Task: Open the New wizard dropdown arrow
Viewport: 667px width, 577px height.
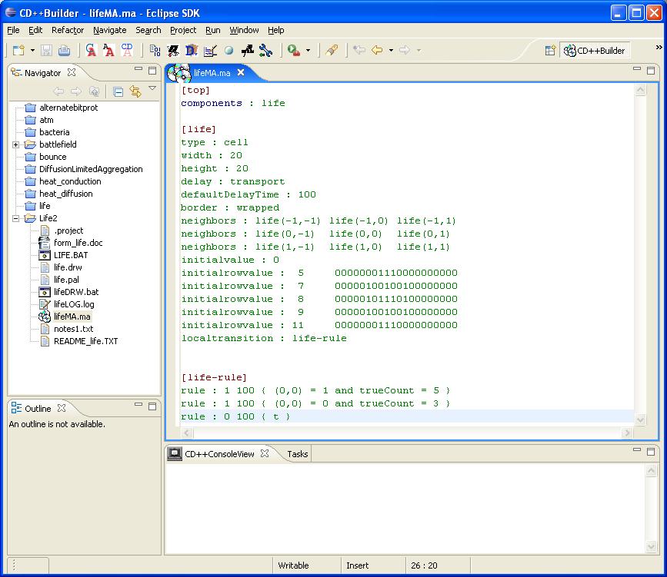Action: 32,51
